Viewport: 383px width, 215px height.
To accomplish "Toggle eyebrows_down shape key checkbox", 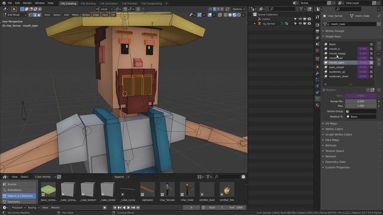I will [372, 76].
